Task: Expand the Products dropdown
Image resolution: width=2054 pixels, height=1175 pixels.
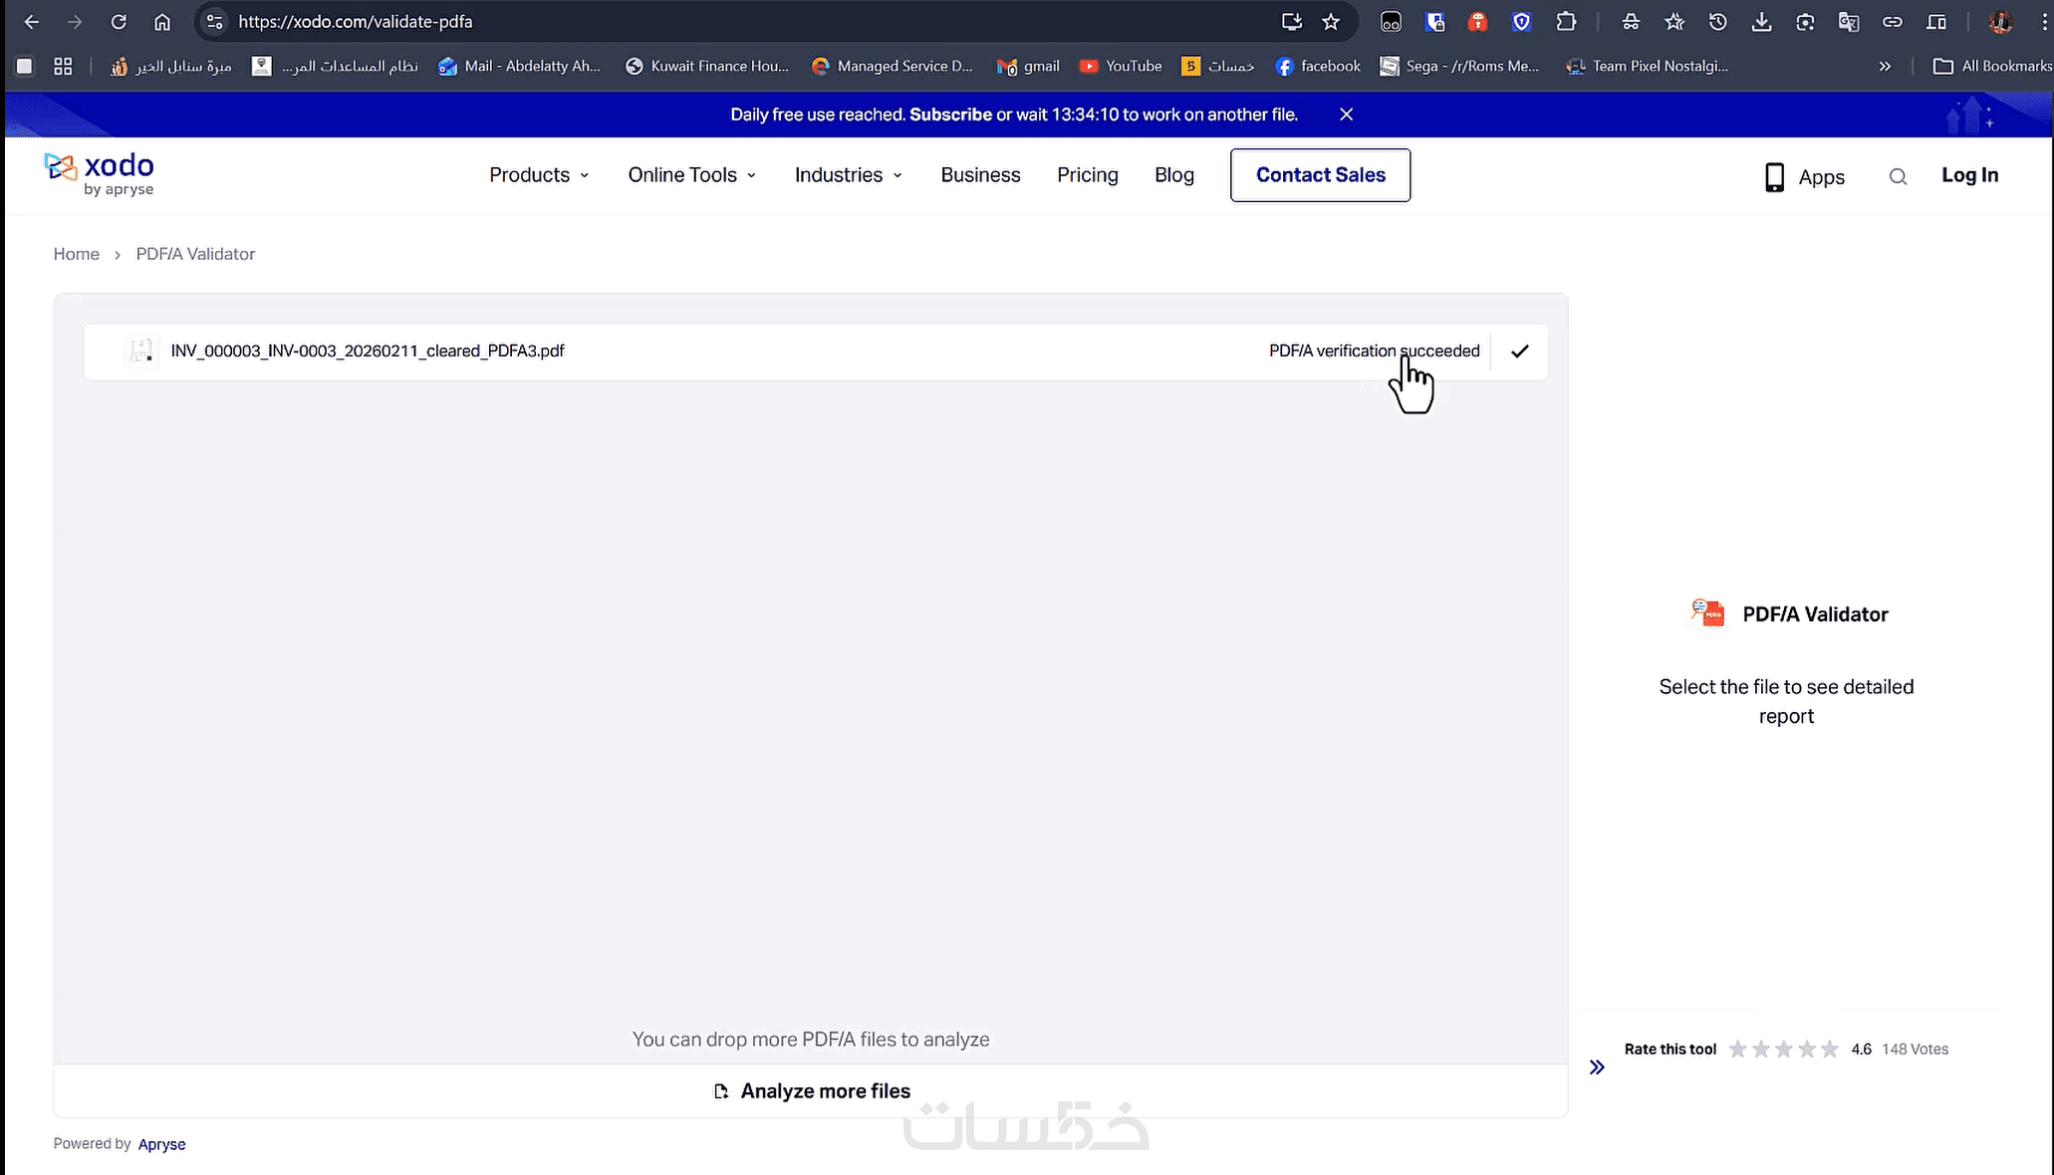Action: pyautogui.click(x=539, y=175)
